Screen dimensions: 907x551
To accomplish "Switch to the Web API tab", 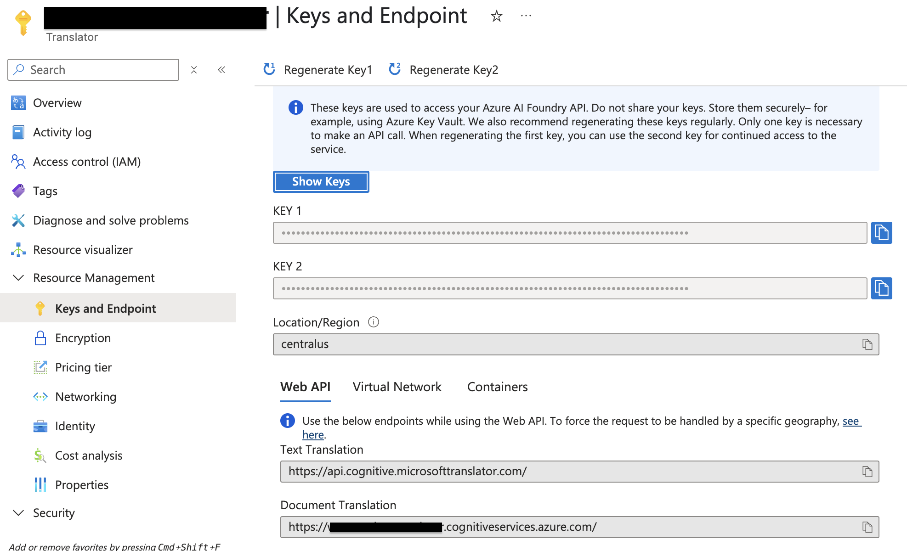I will point(306,387).
